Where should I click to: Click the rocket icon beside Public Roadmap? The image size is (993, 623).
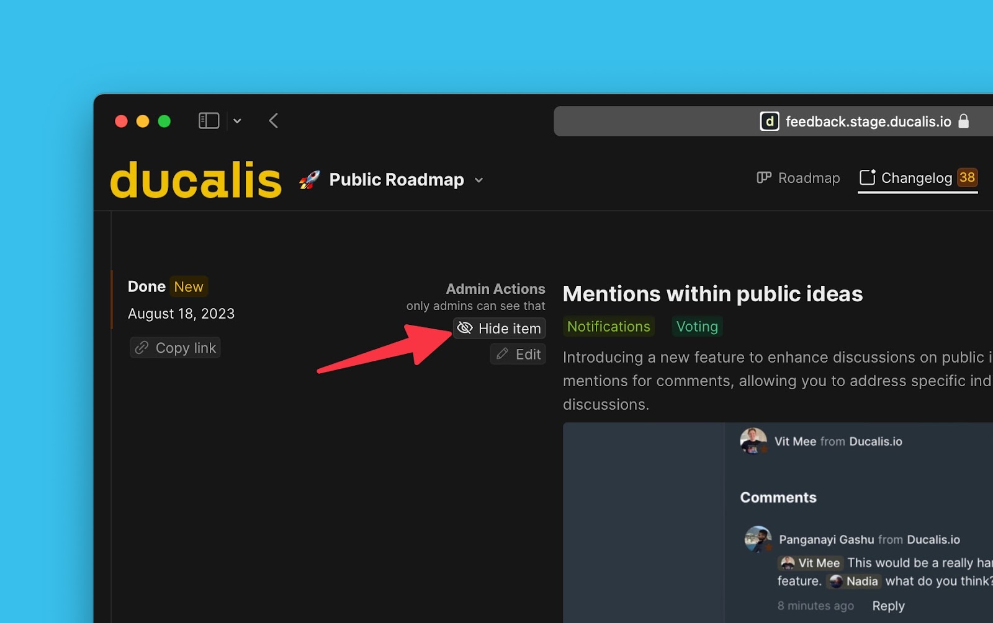pyautogui.click(x=309, y=180)
